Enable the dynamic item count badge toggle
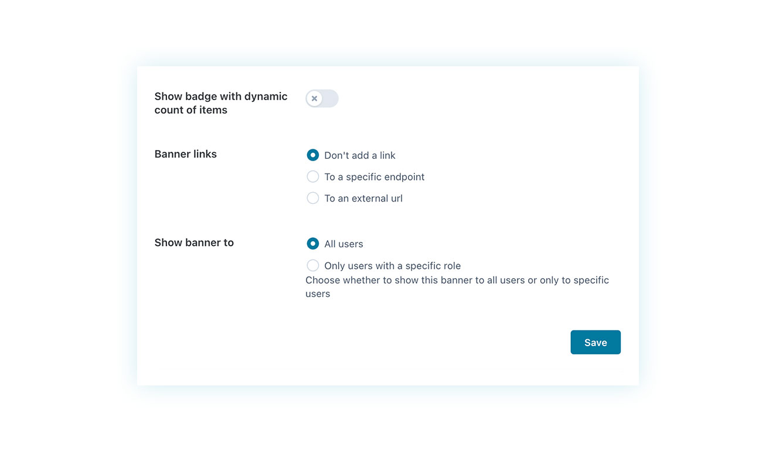Viewport: 762px width, 461px height. 322,98
